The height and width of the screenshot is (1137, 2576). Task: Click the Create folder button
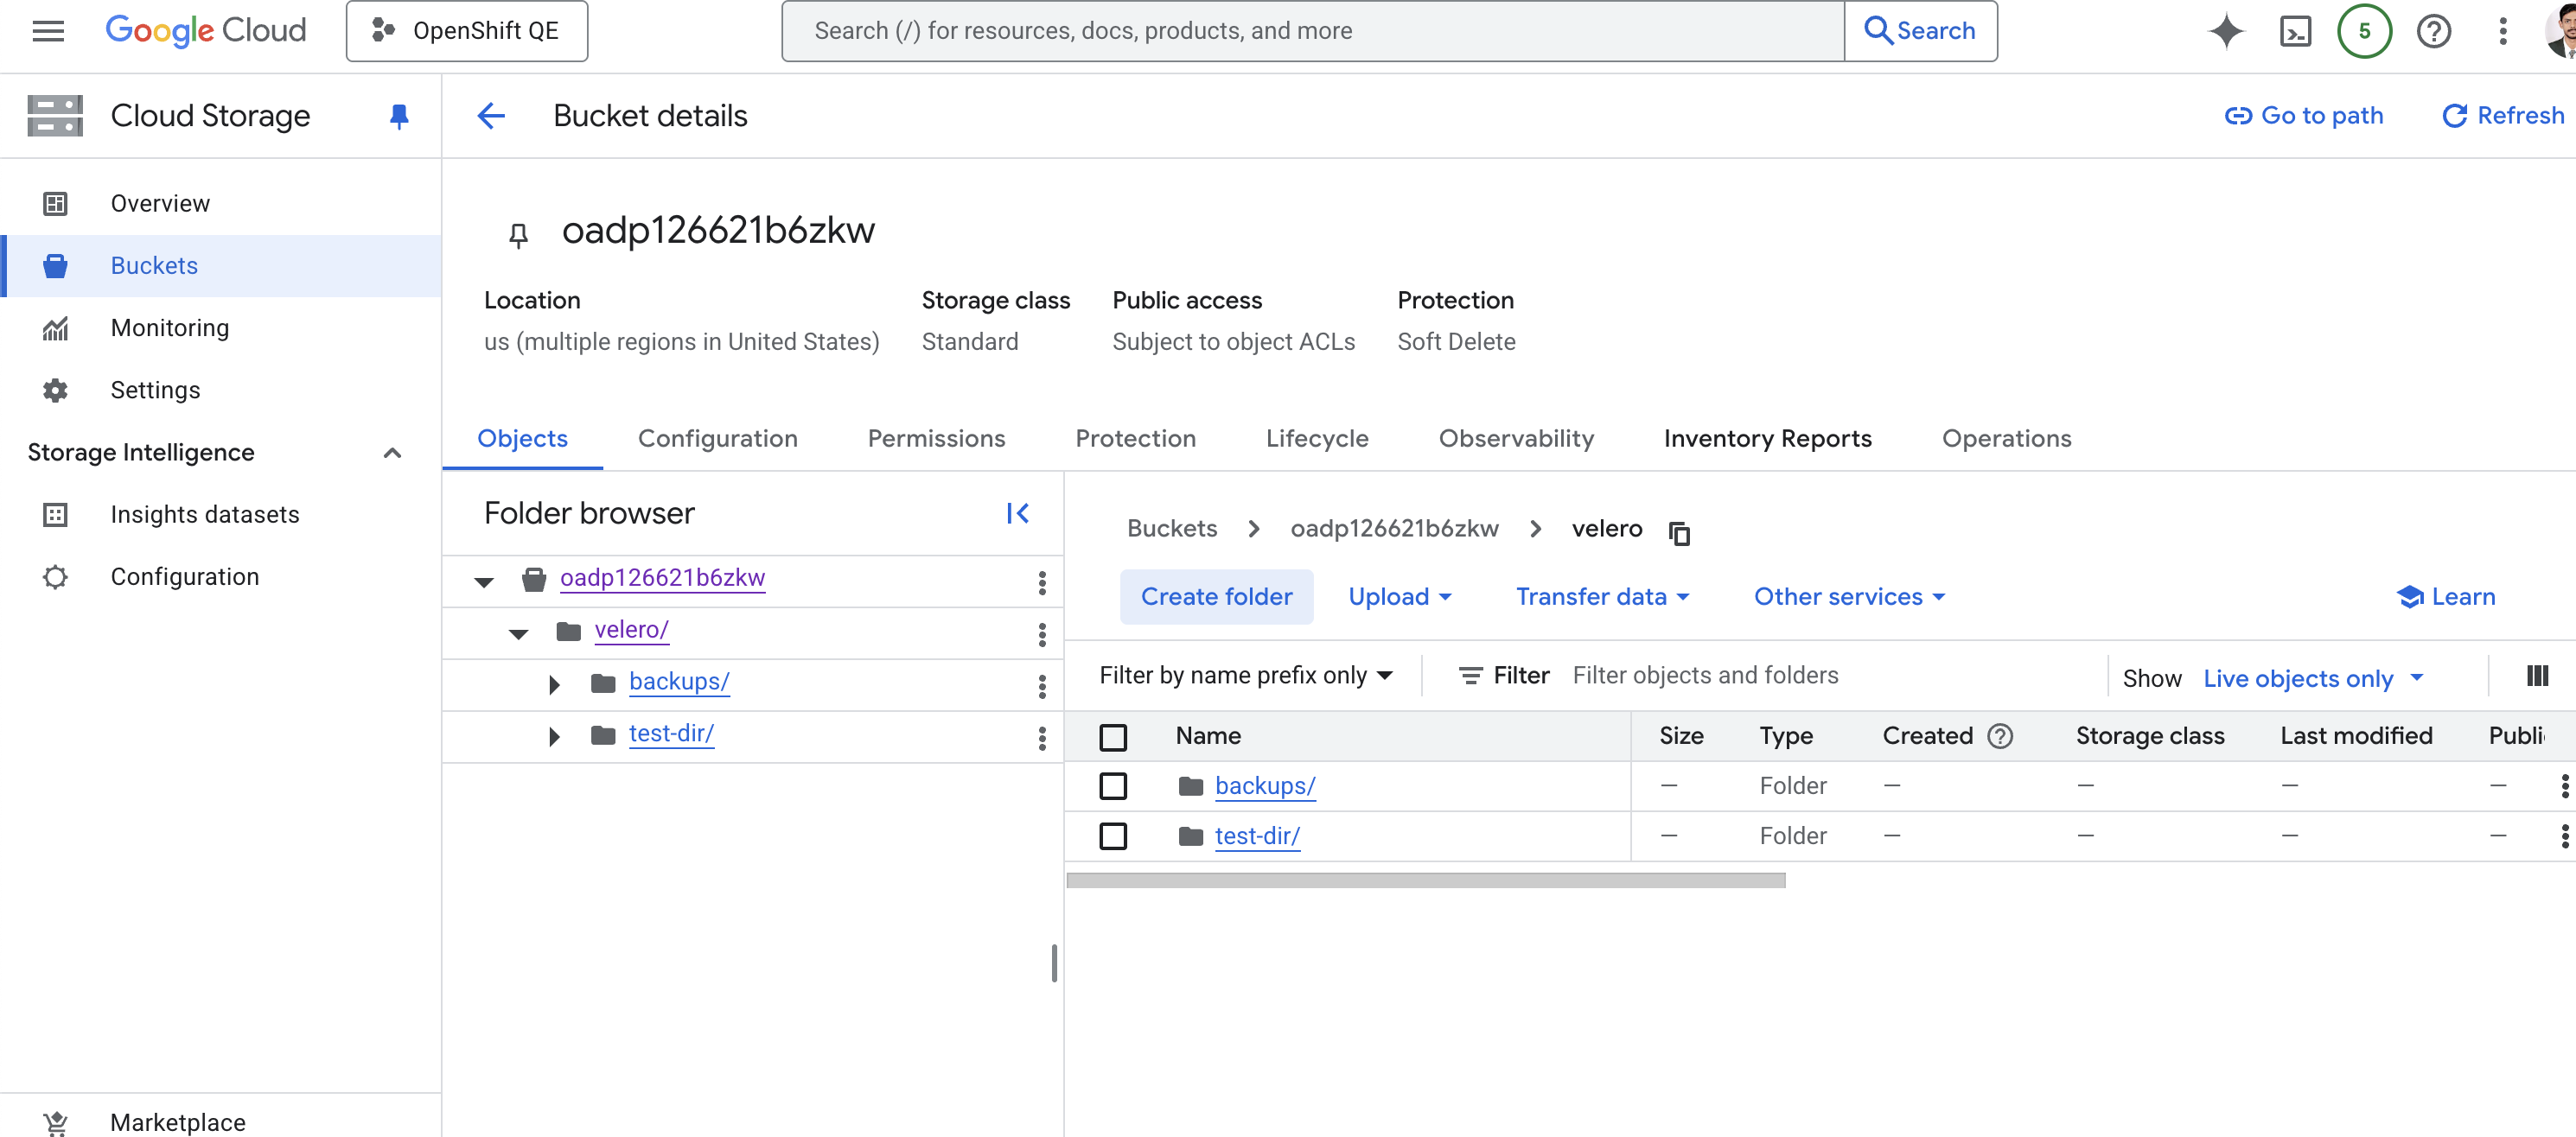[x=1216, y=596]
